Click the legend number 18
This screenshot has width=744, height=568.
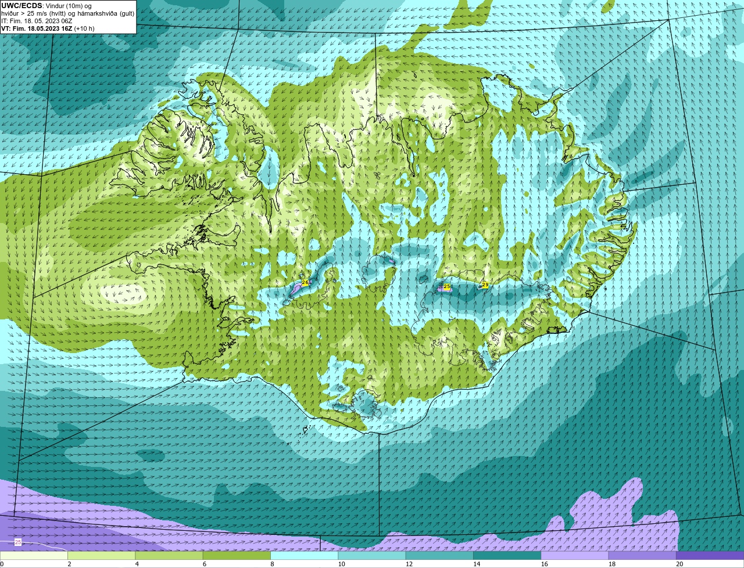(611, 564)
